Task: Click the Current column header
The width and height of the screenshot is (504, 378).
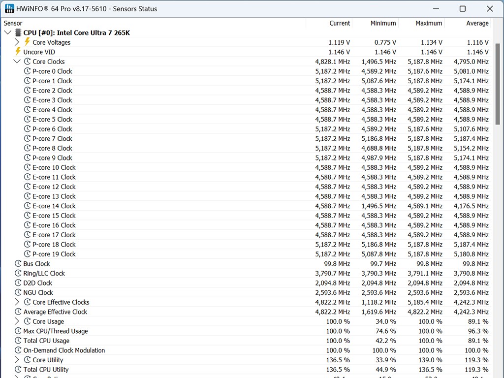Action: [340, 23]
